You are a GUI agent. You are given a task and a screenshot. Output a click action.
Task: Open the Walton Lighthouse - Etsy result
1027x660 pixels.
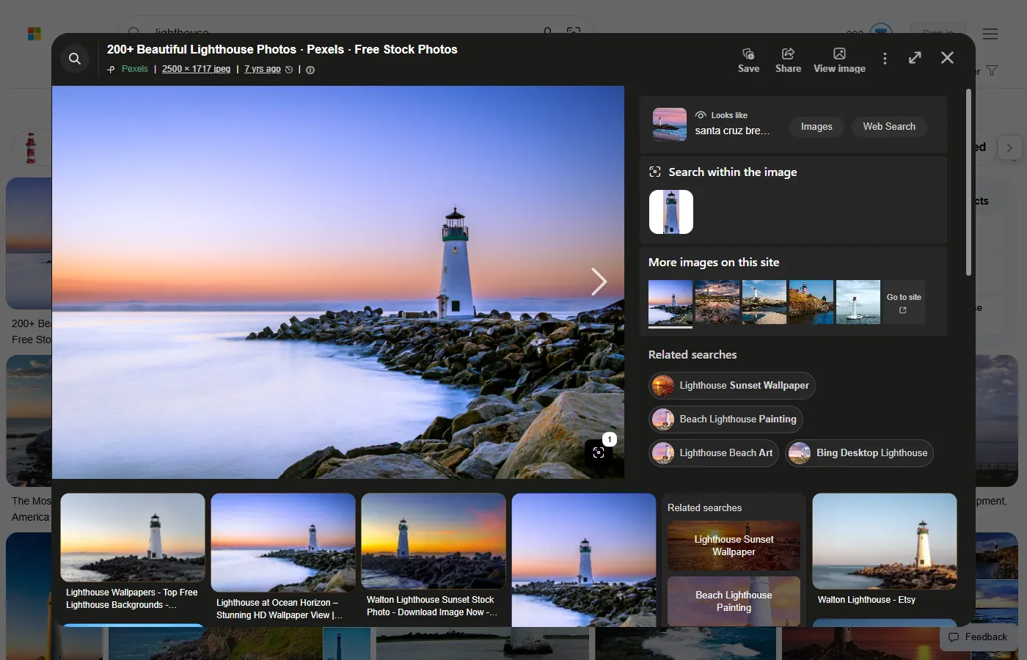point(885,551)
